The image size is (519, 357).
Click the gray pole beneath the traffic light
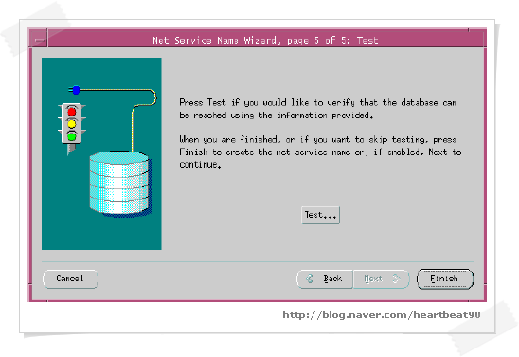coord(71,150)
